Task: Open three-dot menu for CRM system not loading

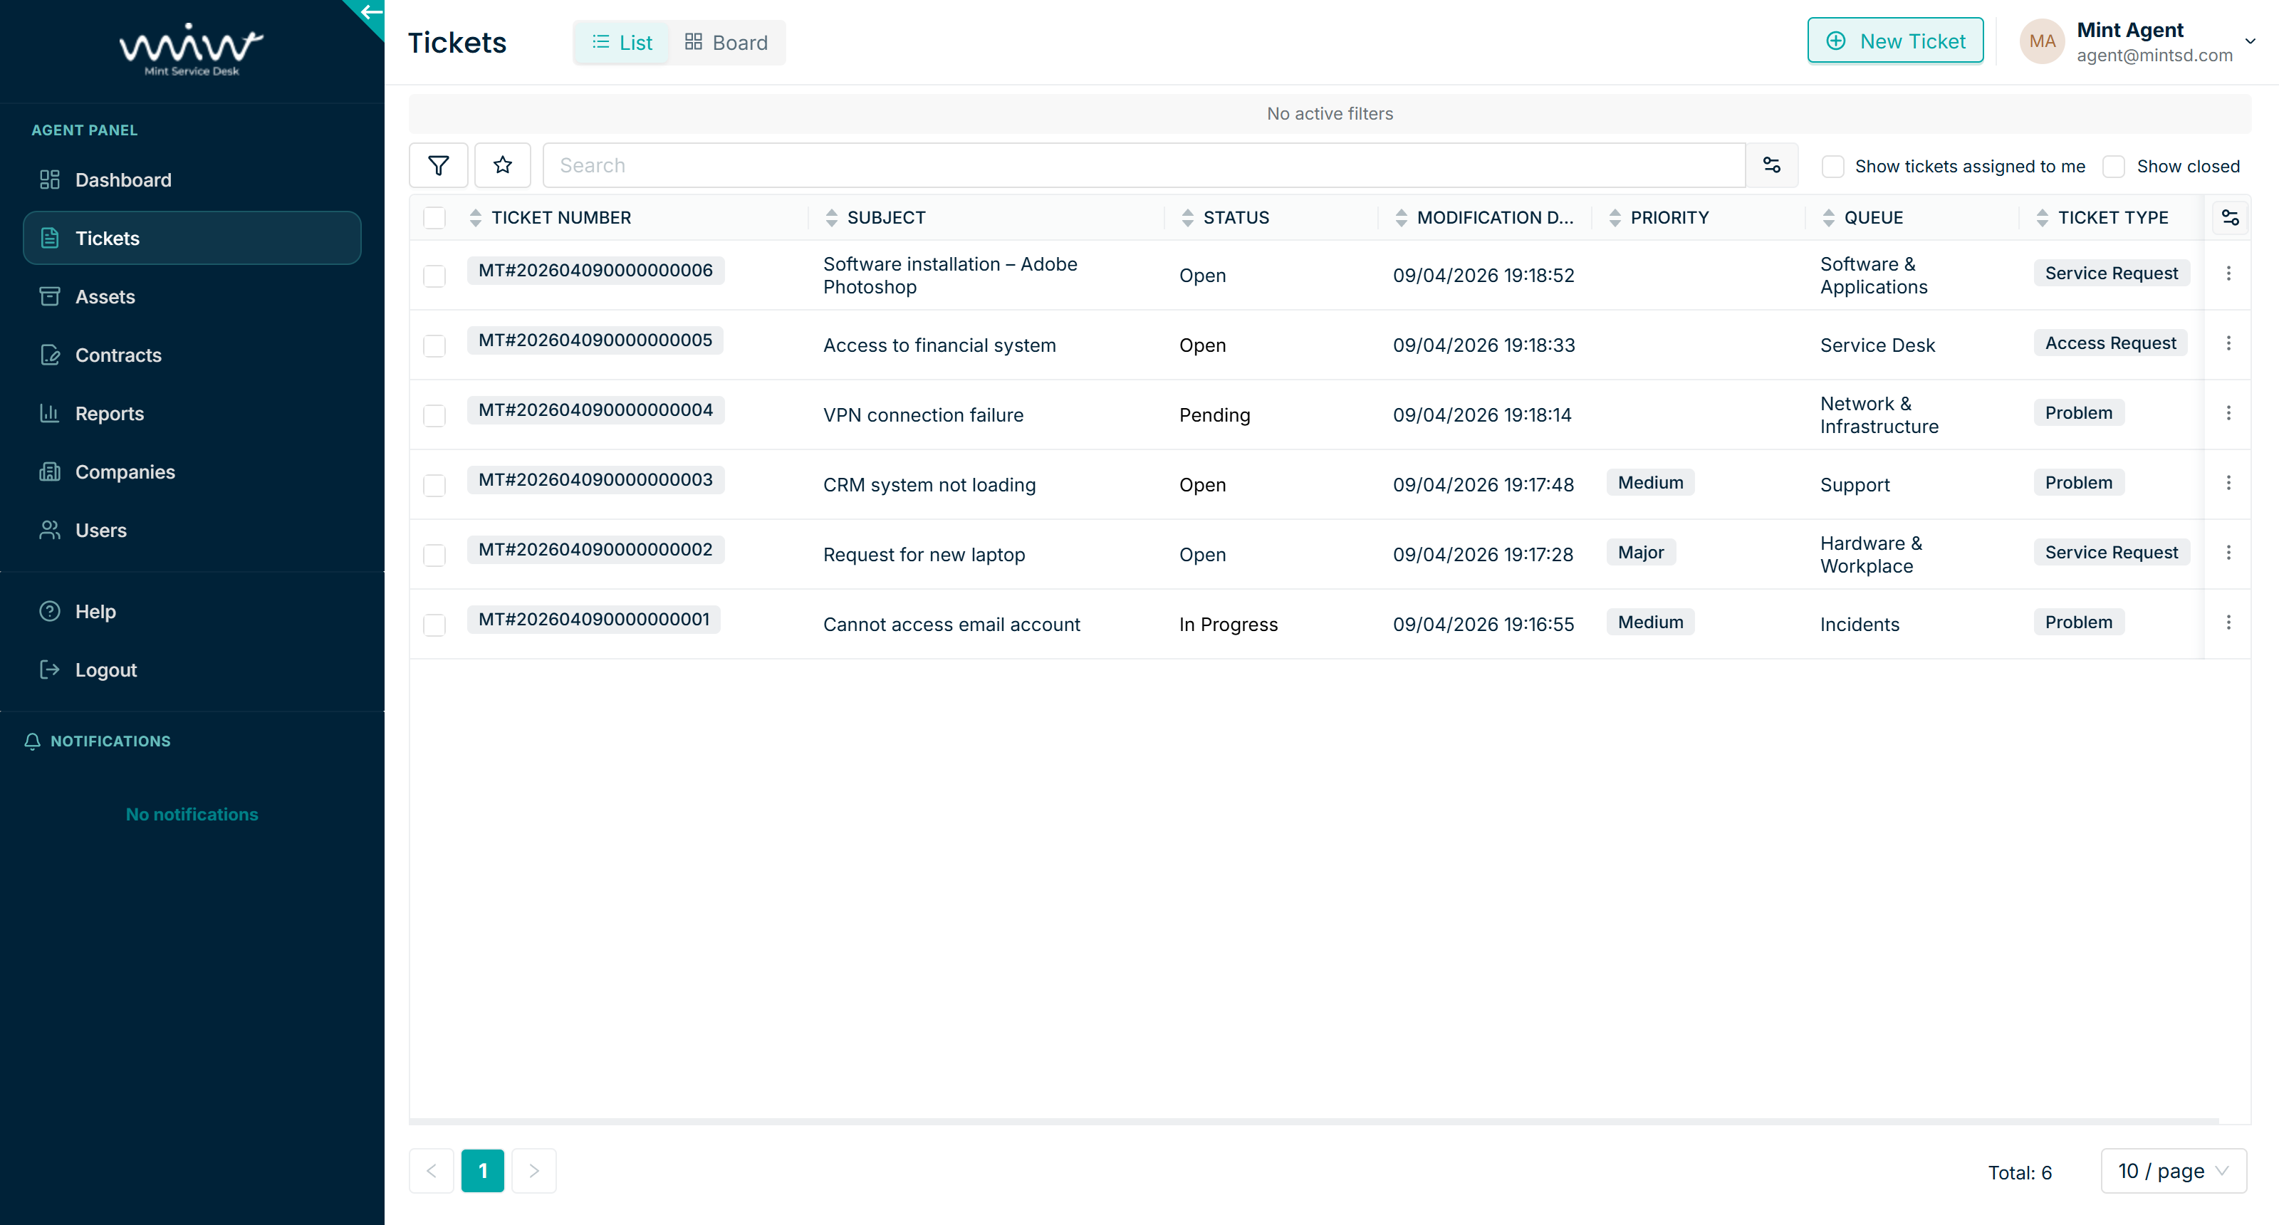Action: [x=2228, y=483]
